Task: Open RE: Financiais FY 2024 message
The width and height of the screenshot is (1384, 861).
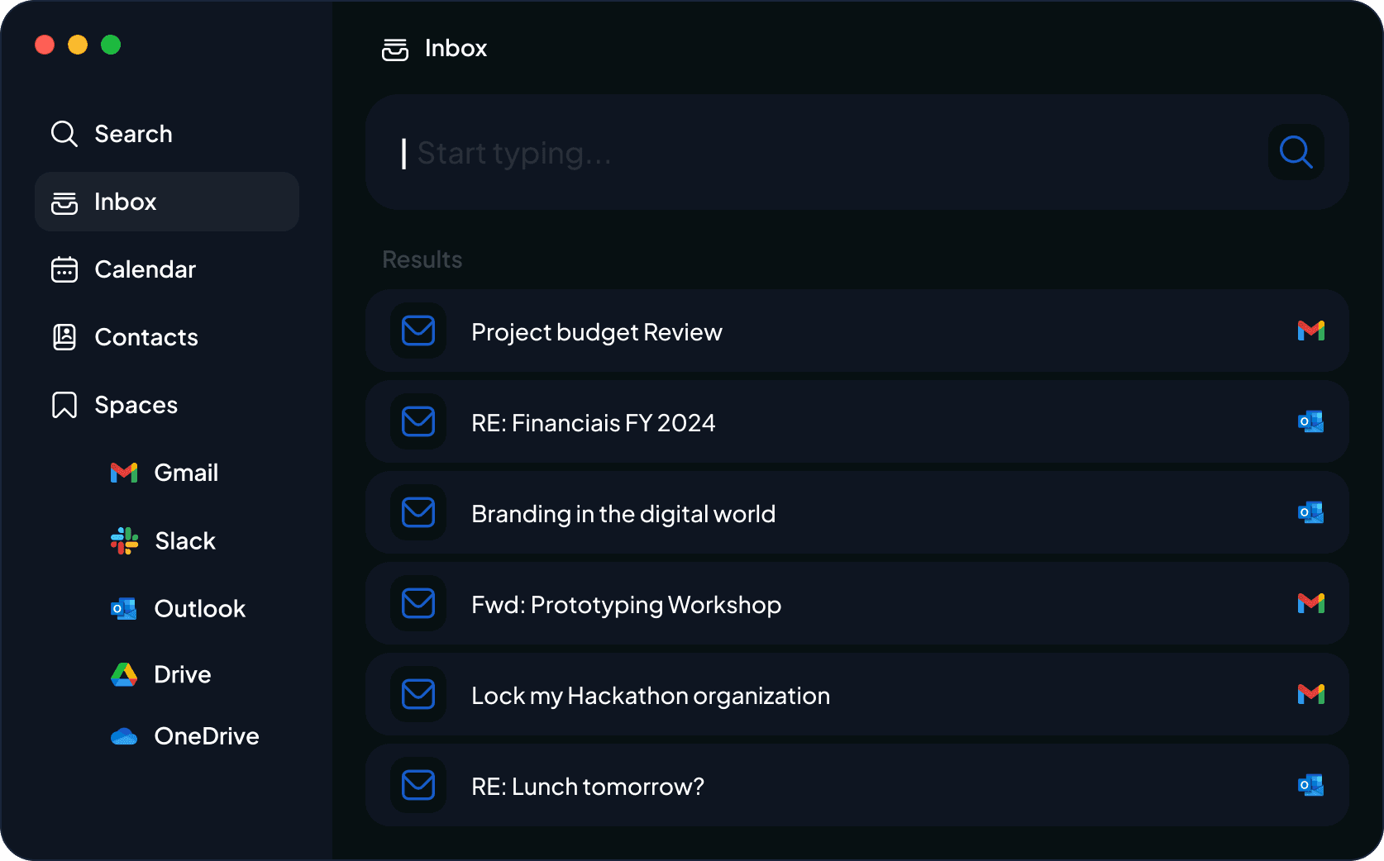Action: point(857,421)
